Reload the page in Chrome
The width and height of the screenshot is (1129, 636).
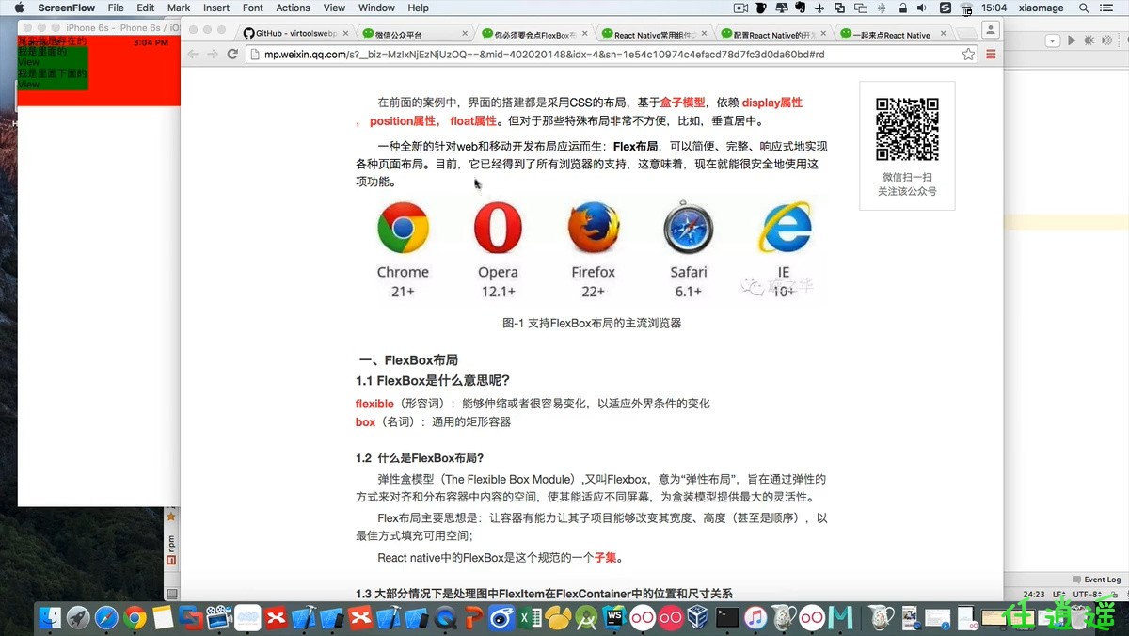[232, 55]
